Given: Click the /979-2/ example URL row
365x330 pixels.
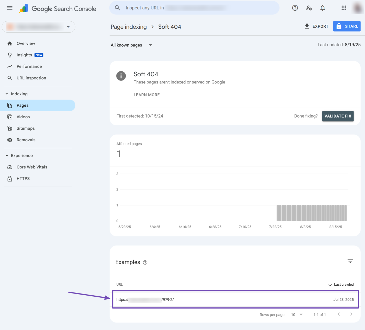Looking at the screenshot, I should [x=235, y=300].
